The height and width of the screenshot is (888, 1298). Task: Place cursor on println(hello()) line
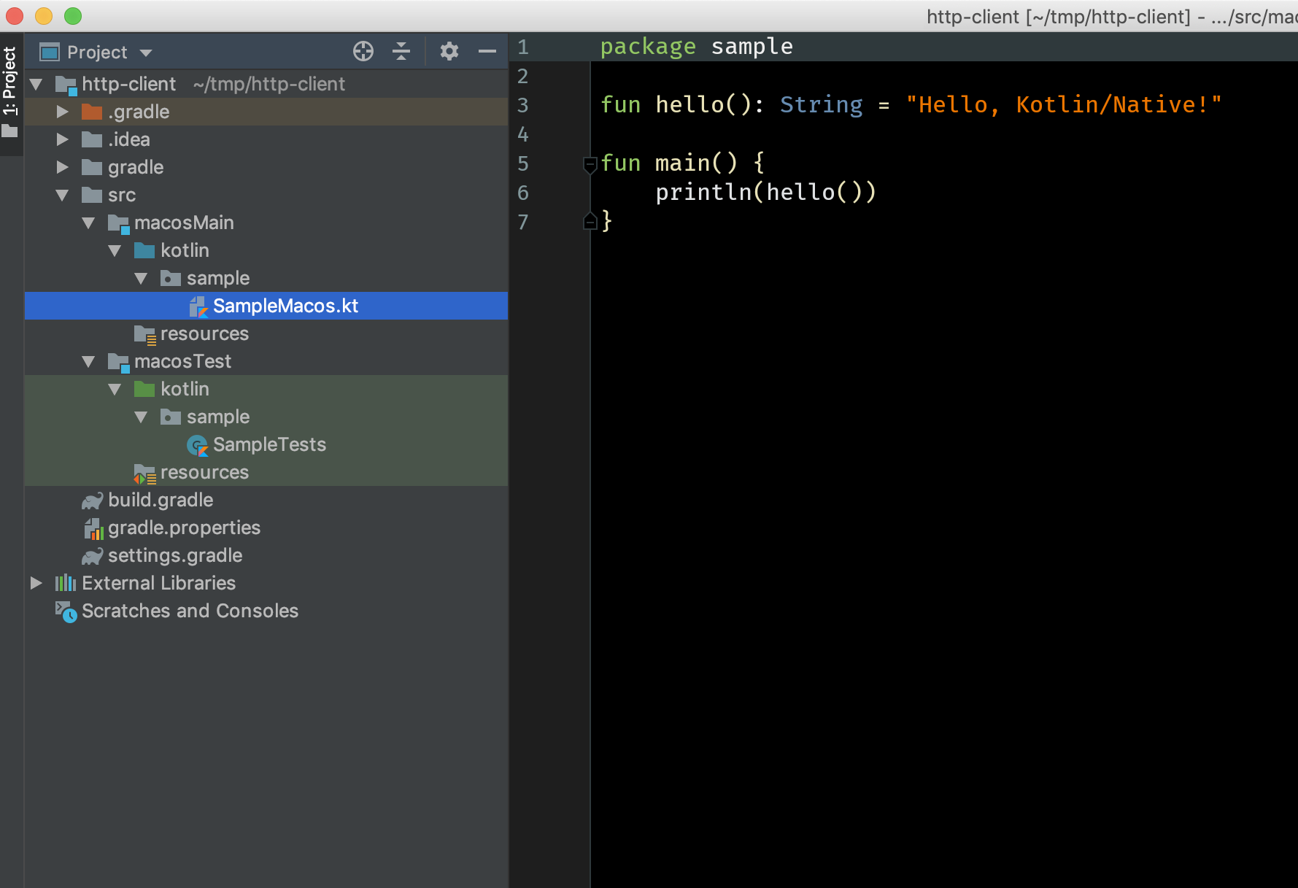pyautogui.click(x=765, y=192)
